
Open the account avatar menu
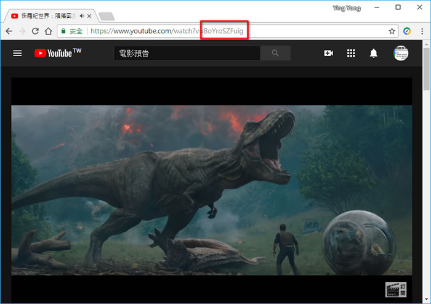pos(401,54)
